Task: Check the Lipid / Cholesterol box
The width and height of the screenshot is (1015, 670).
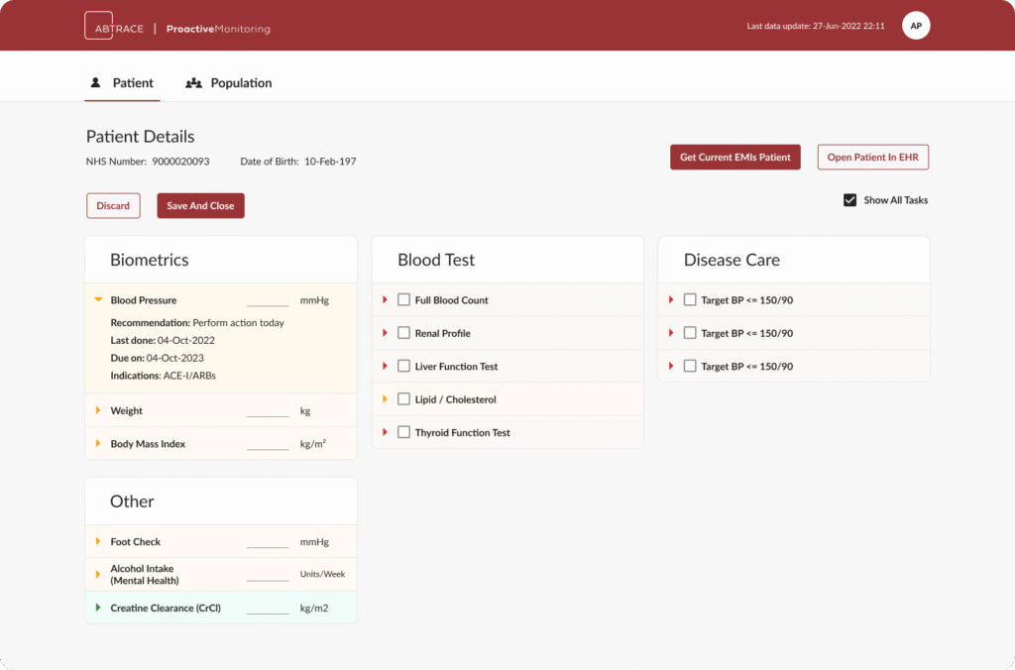Action: coord(403,399)
